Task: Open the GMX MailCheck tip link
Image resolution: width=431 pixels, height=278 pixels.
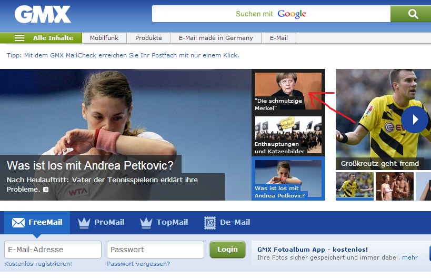Action: pyautogui.click(x=123, y=55)
